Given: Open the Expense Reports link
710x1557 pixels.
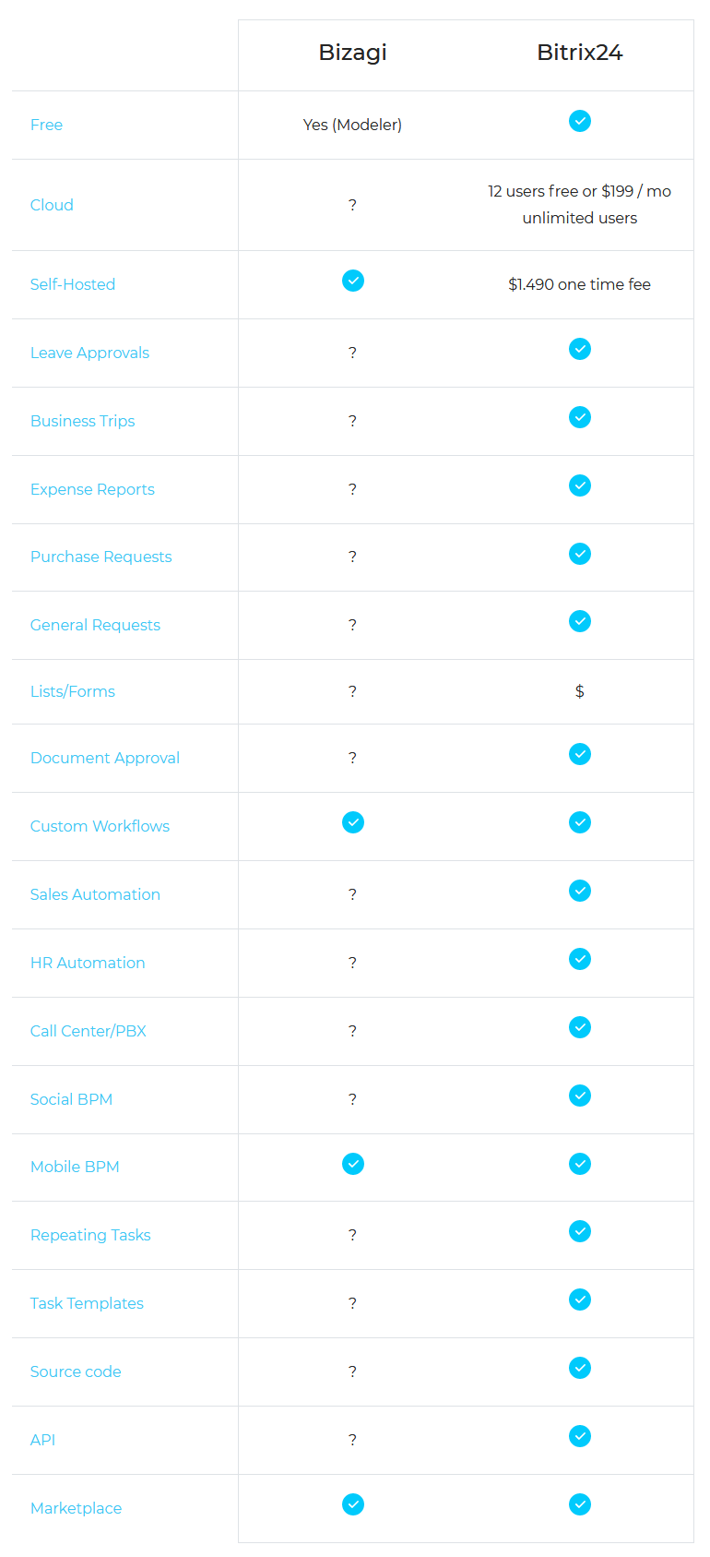Looking at the screenshot, I should 92,489.
